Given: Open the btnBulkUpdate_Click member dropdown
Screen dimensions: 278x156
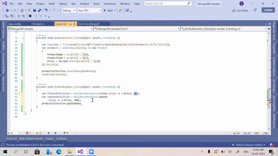Looking at the screenshot, I should click(x=224, y=29).
